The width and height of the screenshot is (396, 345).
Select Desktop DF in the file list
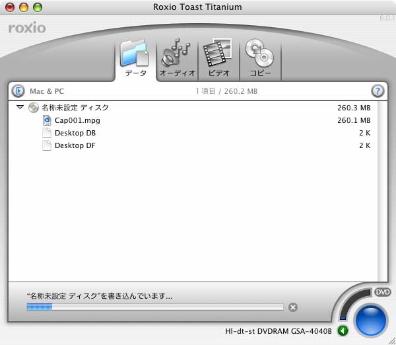(75, 145)
